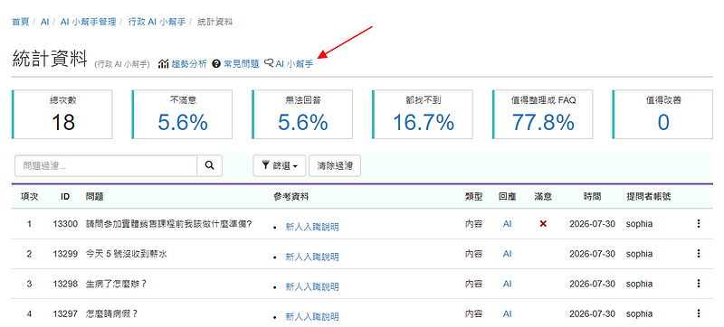Image resolution: width=724 pixels, height=327 pixels.
Task: Click the AI 小幫手 chat bubble icon
Action: click(269, 63)
